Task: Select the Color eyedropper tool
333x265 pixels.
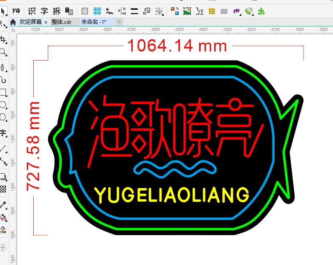Action: point(3,205)
